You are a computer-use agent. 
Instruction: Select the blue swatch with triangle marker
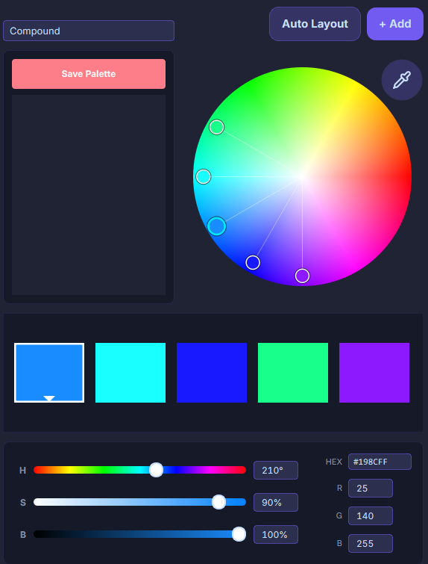click(x=49, y=373)
